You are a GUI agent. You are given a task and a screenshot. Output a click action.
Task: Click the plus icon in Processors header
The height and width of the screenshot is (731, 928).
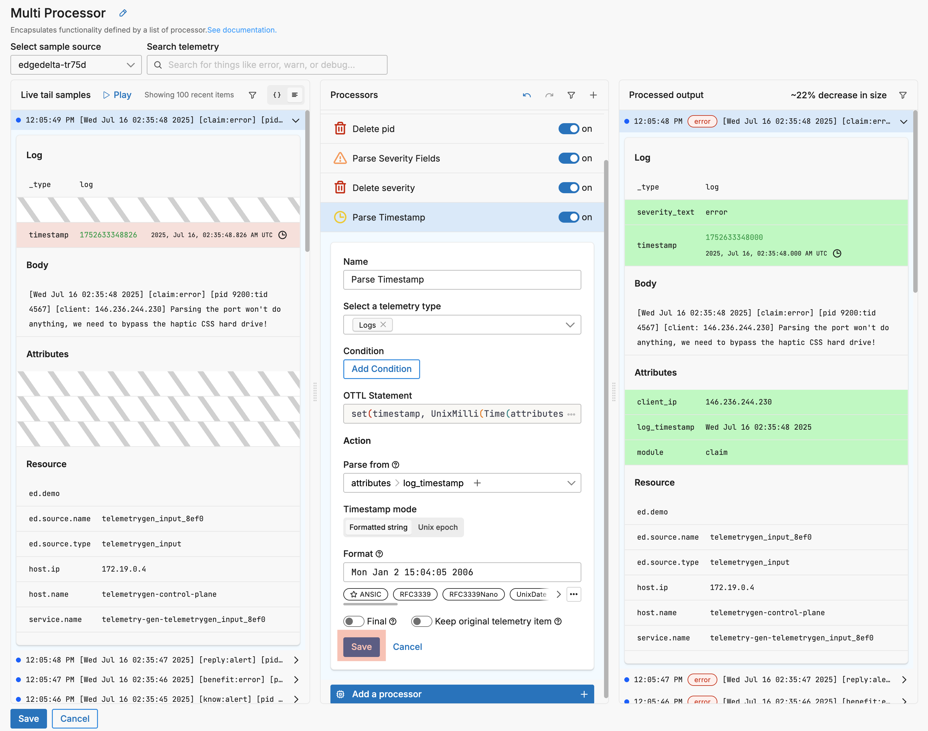pos(593,95)
